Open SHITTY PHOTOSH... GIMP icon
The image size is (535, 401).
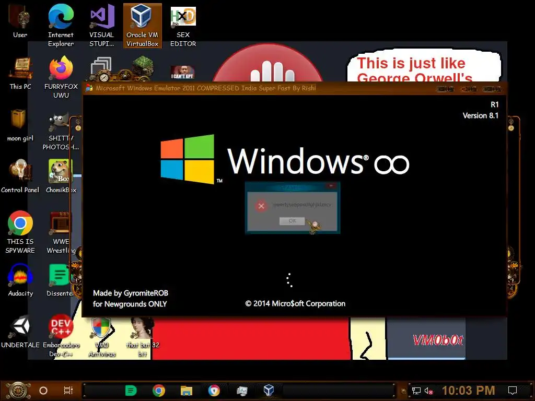[x=61, y=131]
